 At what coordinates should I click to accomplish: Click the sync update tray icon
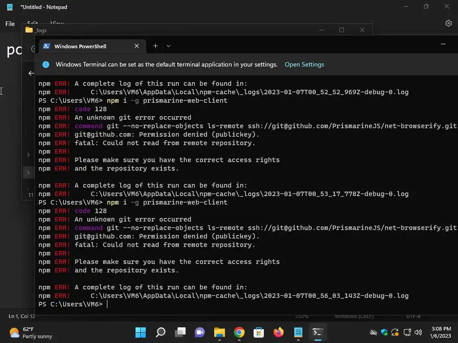point(395,332)
